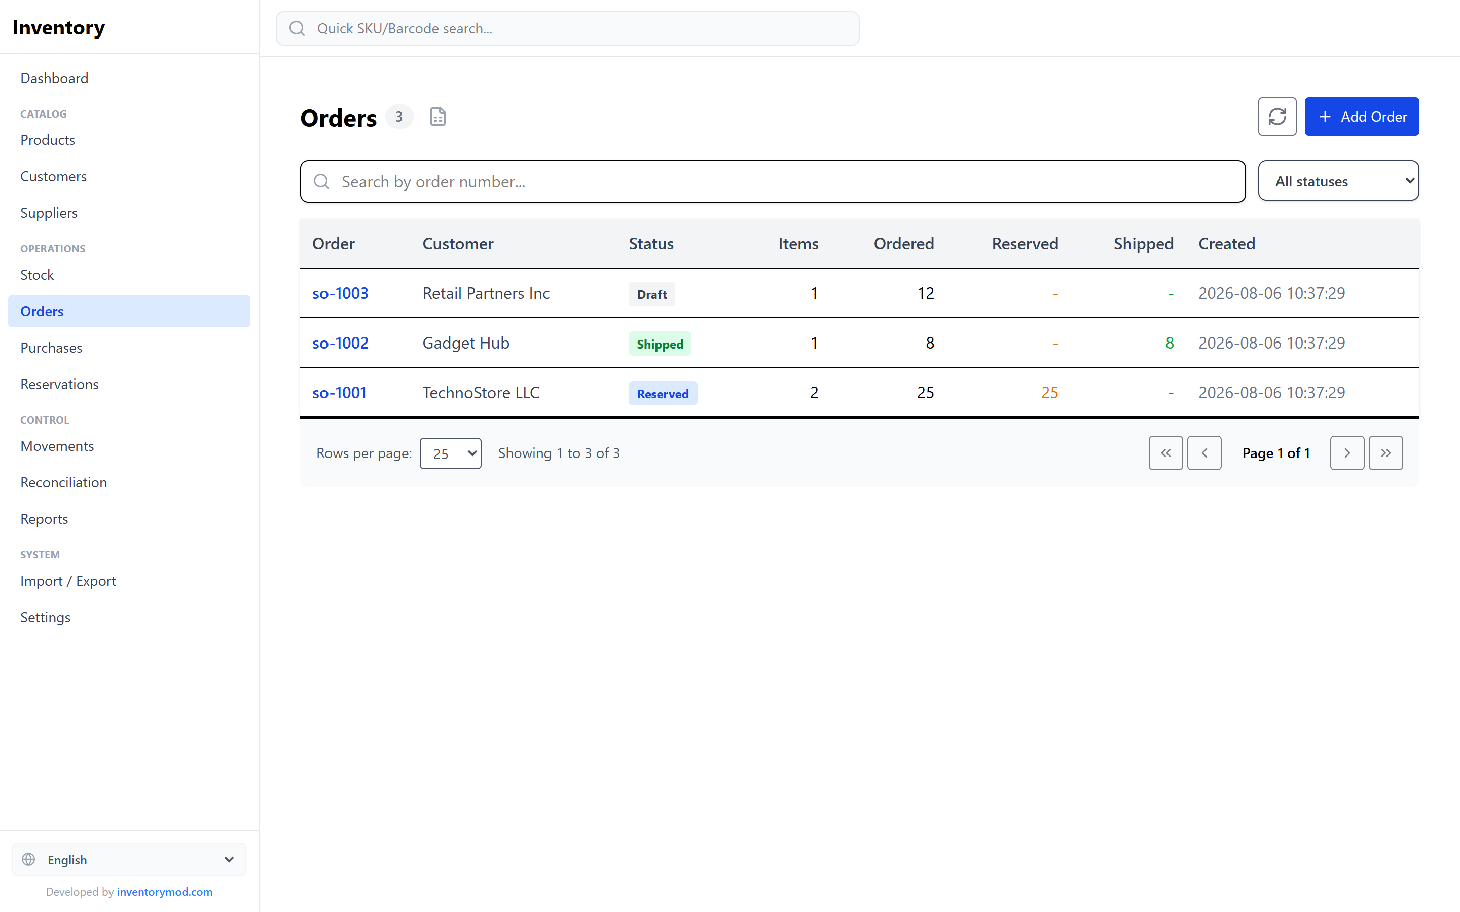Go to previous page of orders

(1203, 453)
